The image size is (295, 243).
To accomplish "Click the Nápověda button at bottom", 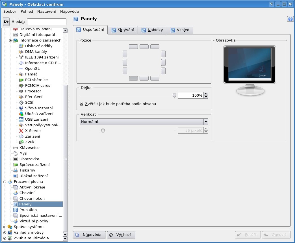I will coord(89,235).
